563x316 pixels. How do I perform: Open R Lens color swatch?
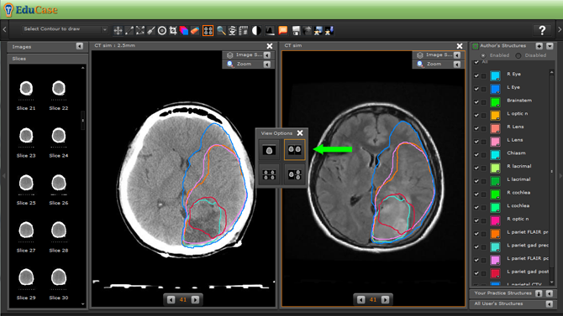[495, 128]
